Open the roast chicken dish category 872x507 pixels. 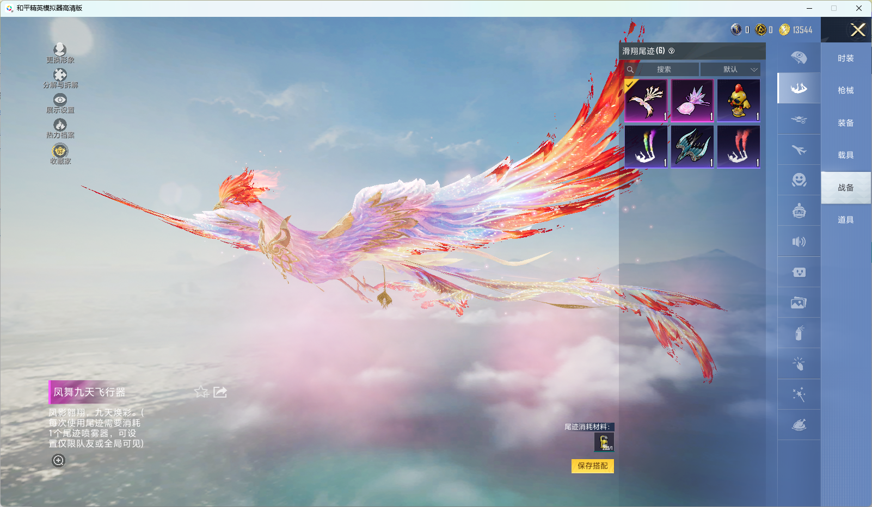799,425
